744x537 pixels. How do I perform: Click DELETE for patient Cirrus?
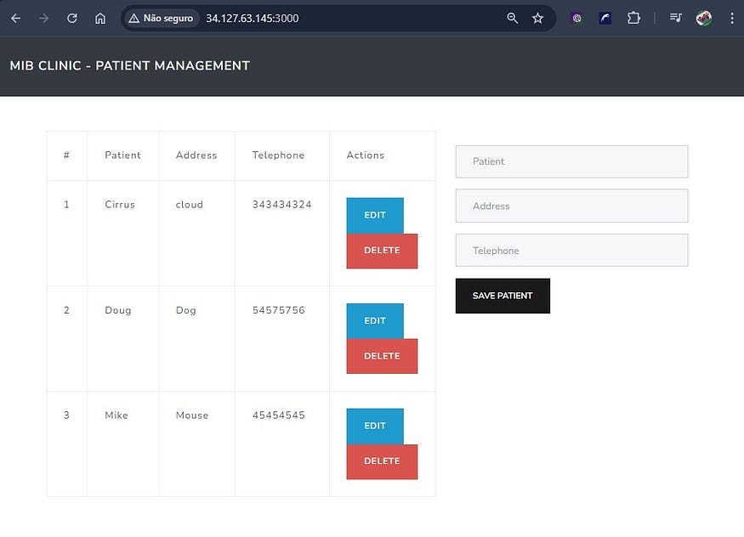[382, 251]
